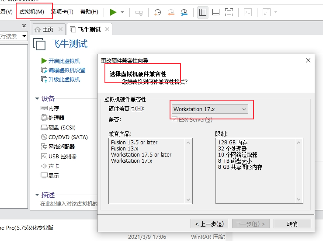The height and width of the screenshot is (241, 323).
Task: Open the power options dropdown arrow beside play
Action: coord(122,12)
